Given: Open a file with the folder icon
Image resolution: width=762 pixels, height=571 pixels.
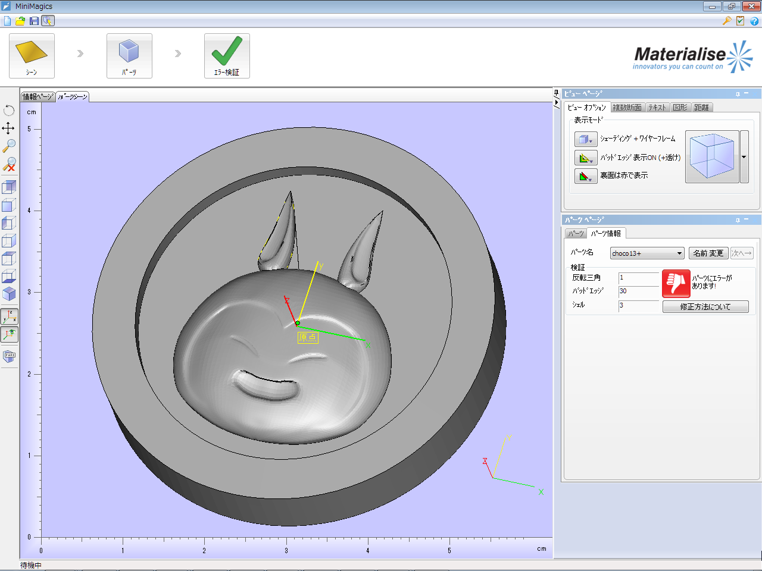Looking at the screenshot, I should 20,21.
